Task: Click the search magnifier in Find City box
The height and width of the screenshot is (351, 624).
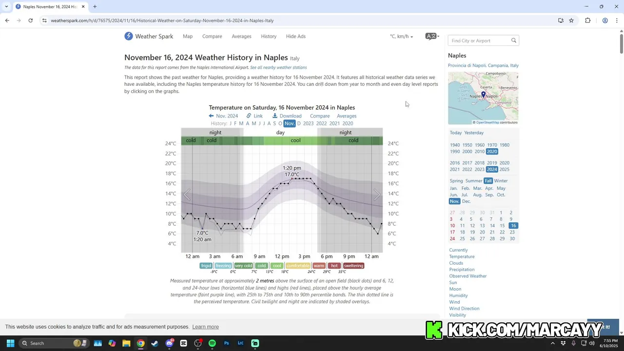Action: tap(513, 40)
